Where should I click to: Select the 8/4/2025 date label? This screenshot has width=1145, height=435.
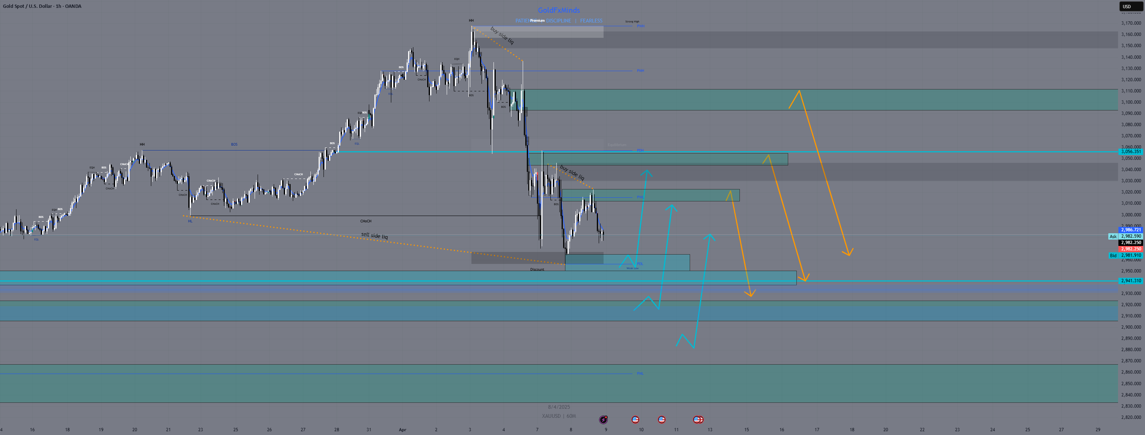click(x=559, y=407)
